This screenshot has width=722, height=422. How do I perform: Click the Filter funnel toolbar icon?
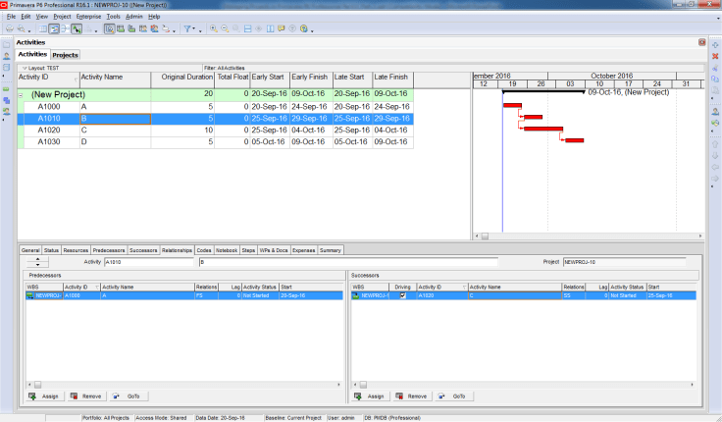188,28
